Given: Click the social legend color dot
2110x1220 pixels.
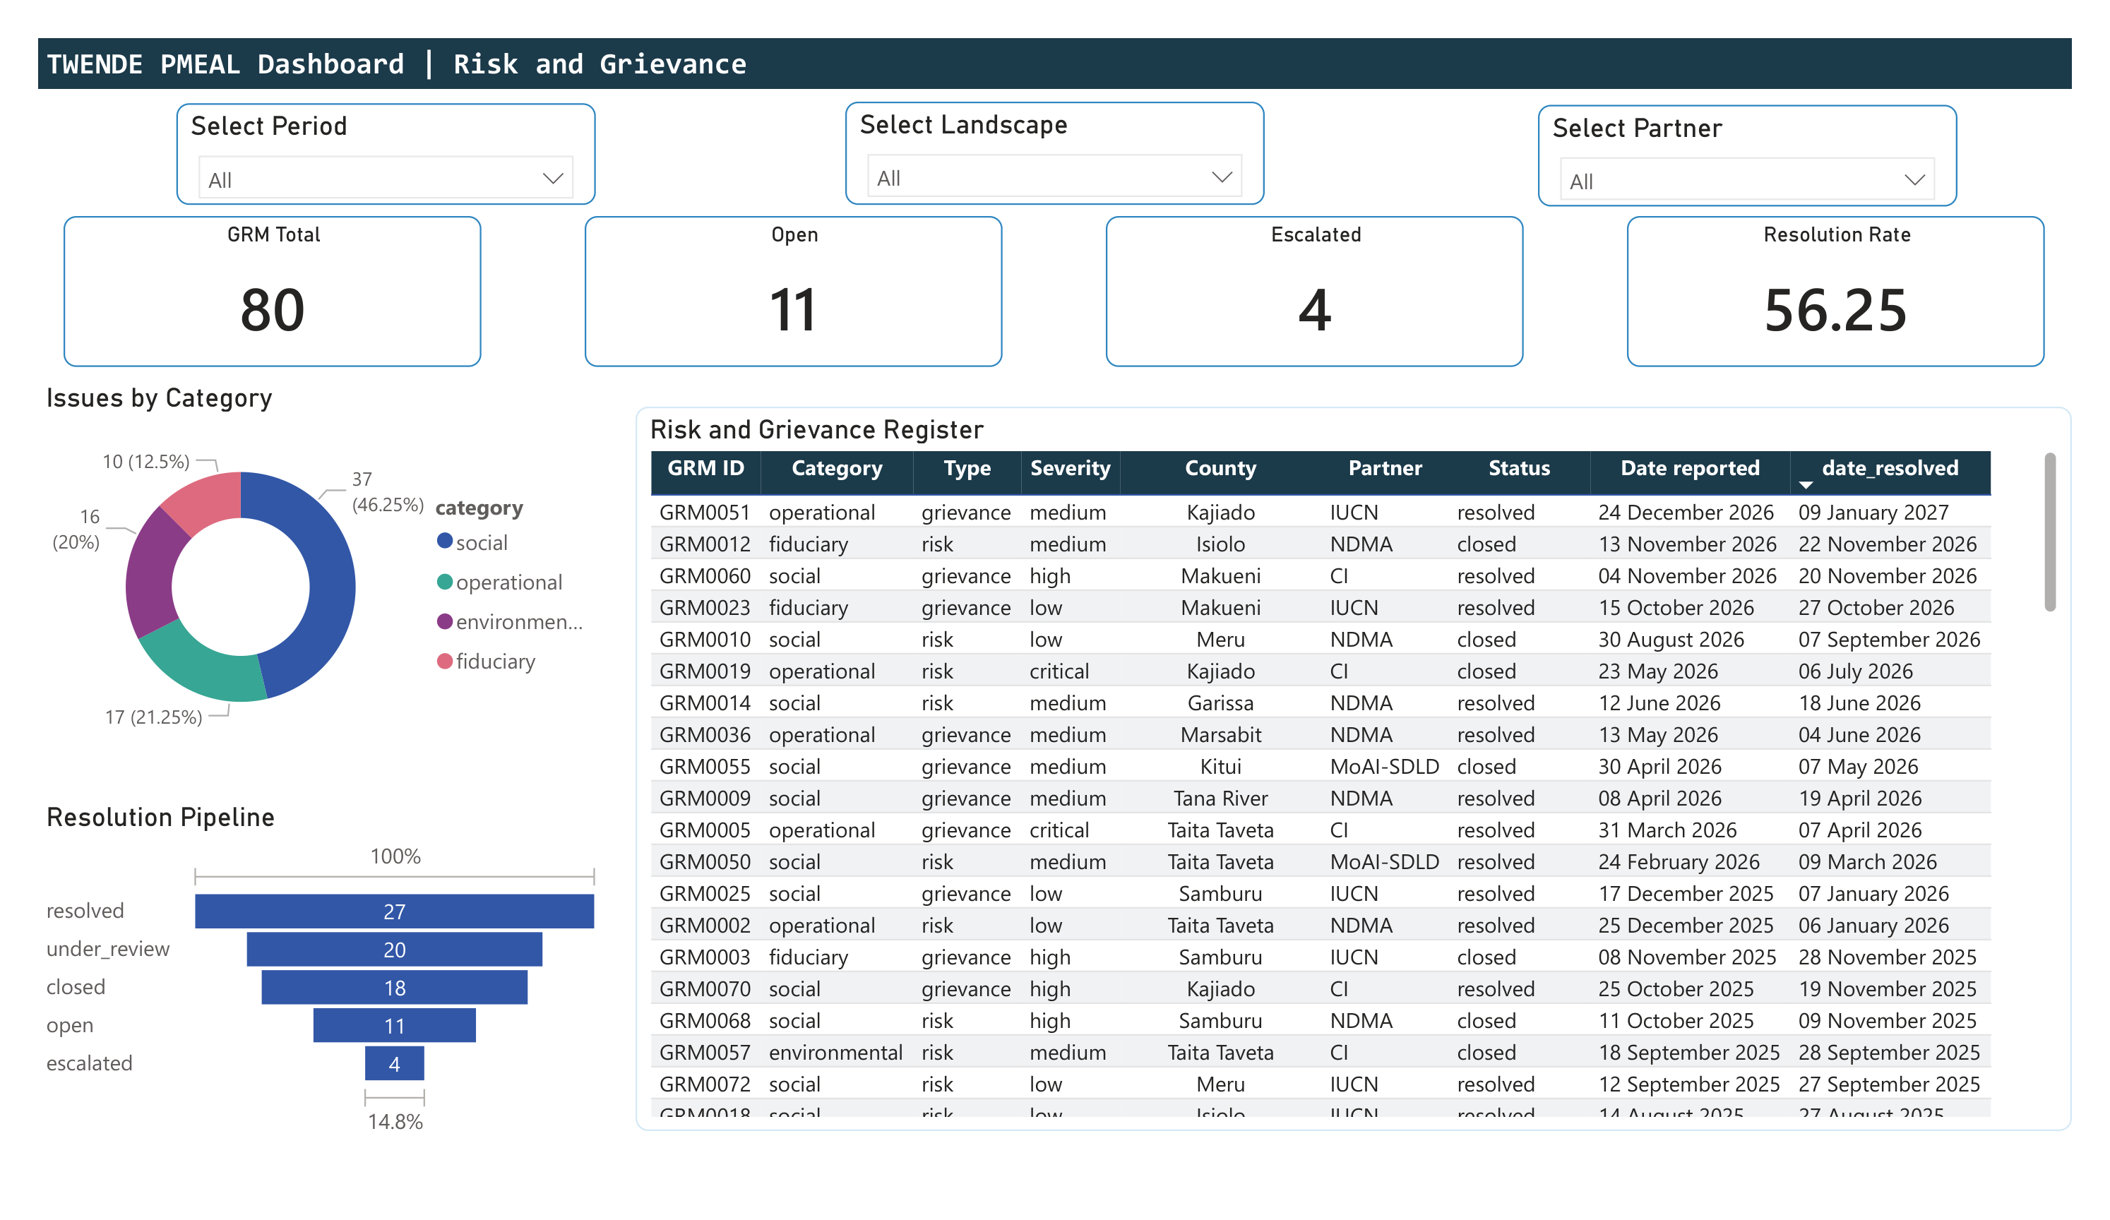Looking at the screenshot, I should [x=446, y=542].
